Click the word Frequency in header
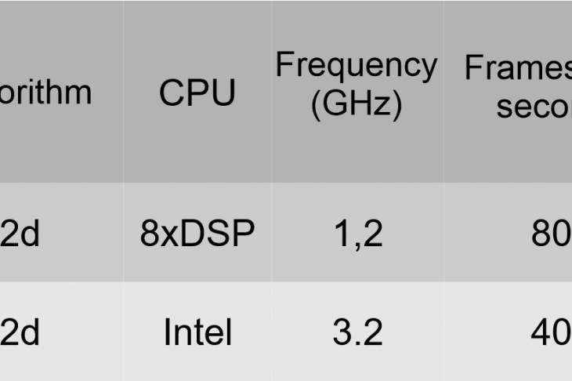The height and width of the screenshot is (381, 572). (356, 66)
